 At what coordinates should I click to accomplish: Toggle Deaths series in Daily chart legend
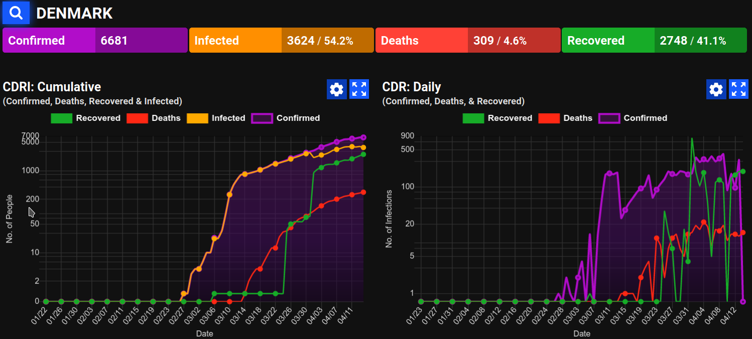click(x=565, y=118)
